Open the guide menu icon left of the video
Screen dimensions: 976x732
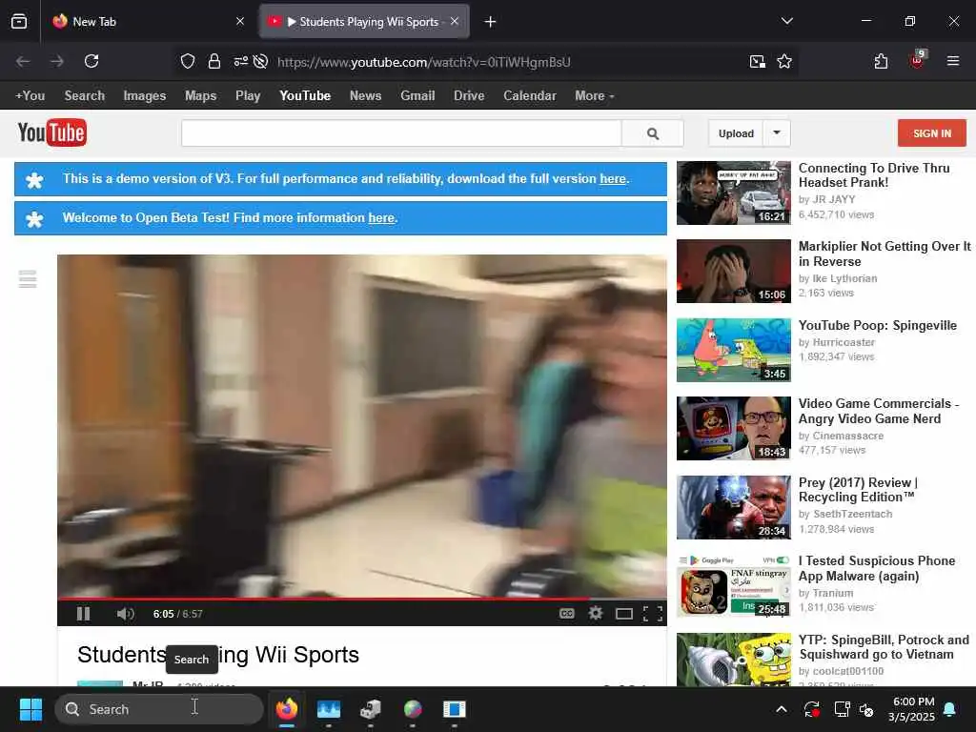coord(28,279)
